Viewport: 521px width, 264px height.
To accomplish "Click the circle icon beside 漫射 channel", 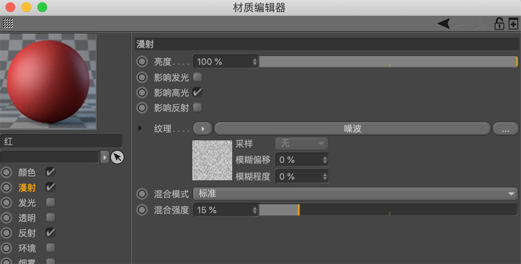I will click(6, 188).
